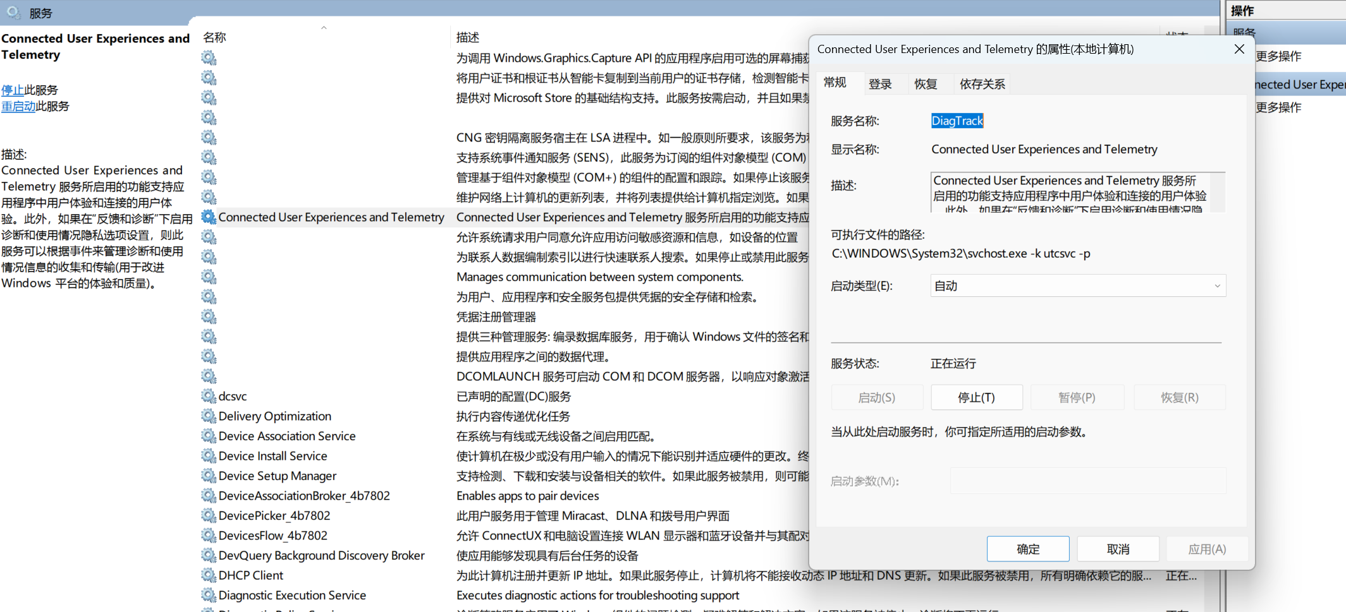Viewport: 1346px width, 612px height.
Task: Click the 取消 button
Action: [1118, 549]
